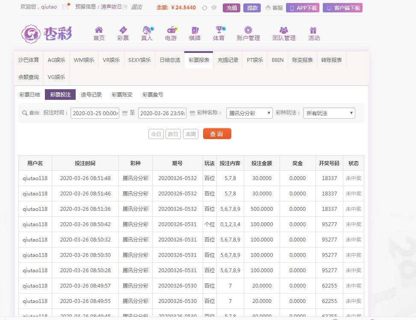Viewport: 416px width, 320px height.
Task: Go to 电游 gamepad icon
Action: tap(171, 30)
